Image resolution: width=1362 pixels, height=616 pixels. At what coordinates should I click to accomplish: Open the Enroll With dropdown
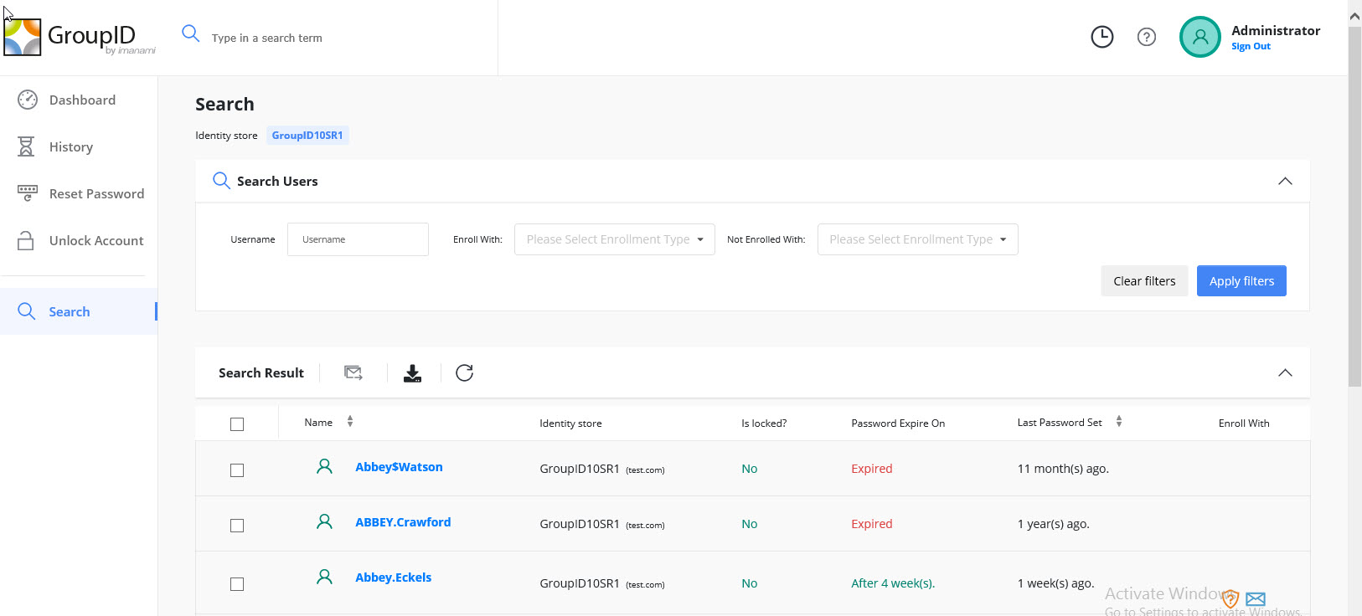click(615, 239)
